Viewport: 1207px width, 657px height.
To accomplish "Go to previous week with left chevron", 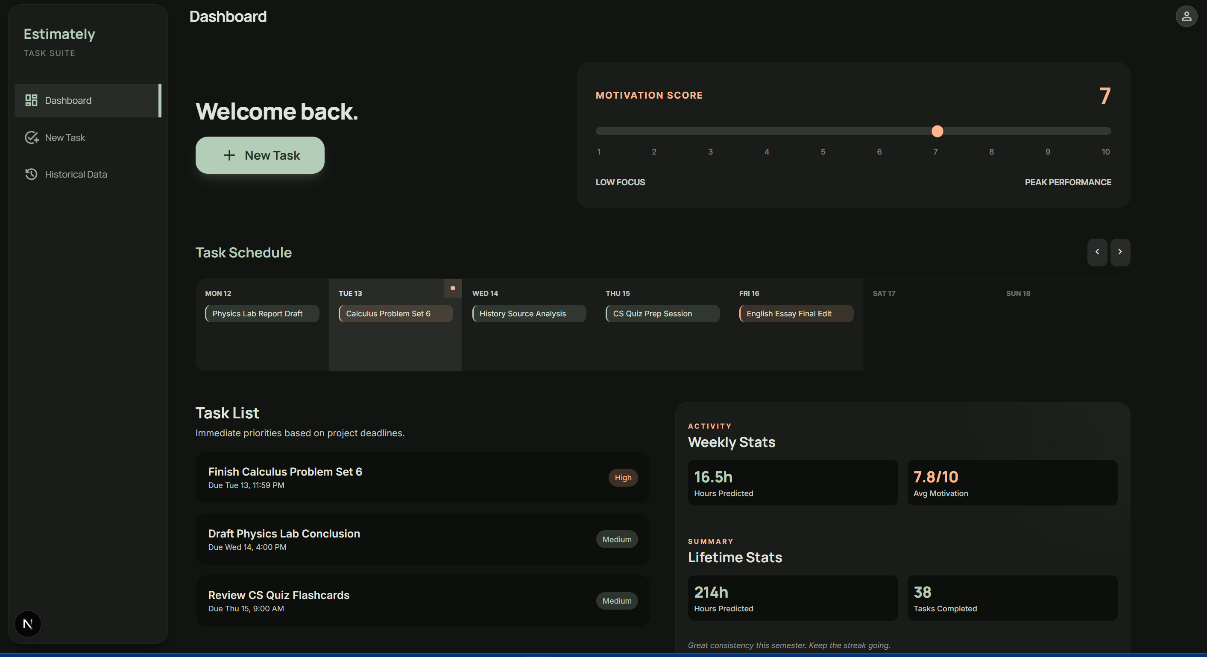I will click(1097, 252).
